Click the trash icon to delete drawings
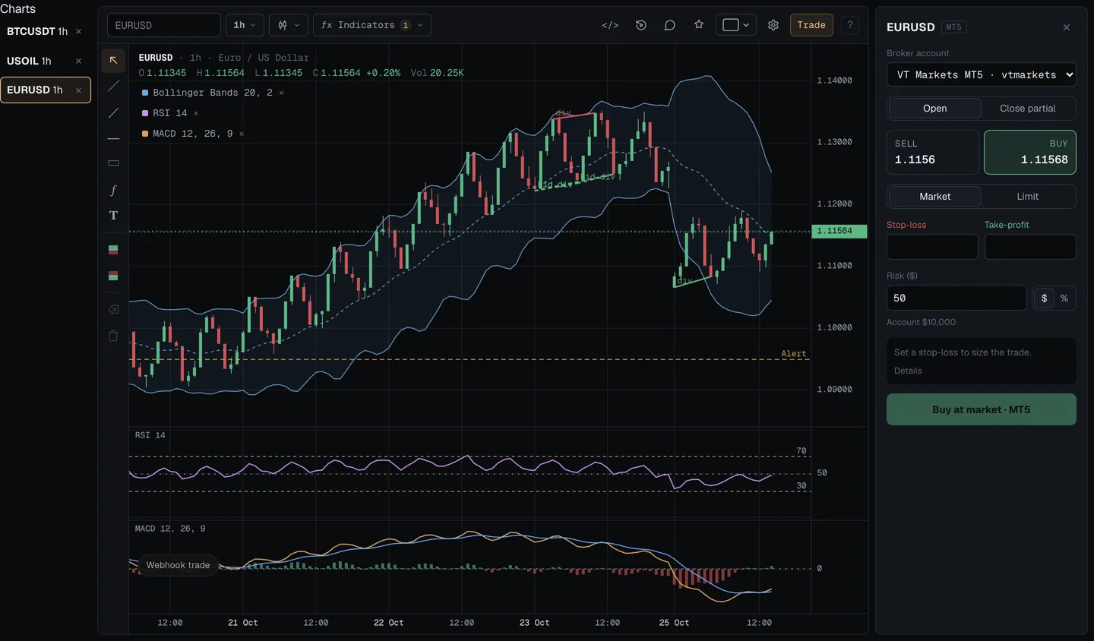The image size is (1094, 641). pos(113,336)
